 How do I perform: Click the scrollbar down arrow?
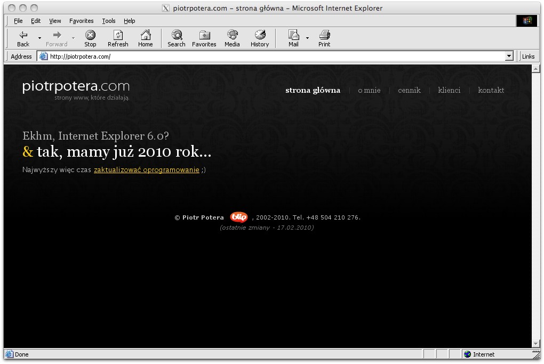pos(535,344)
